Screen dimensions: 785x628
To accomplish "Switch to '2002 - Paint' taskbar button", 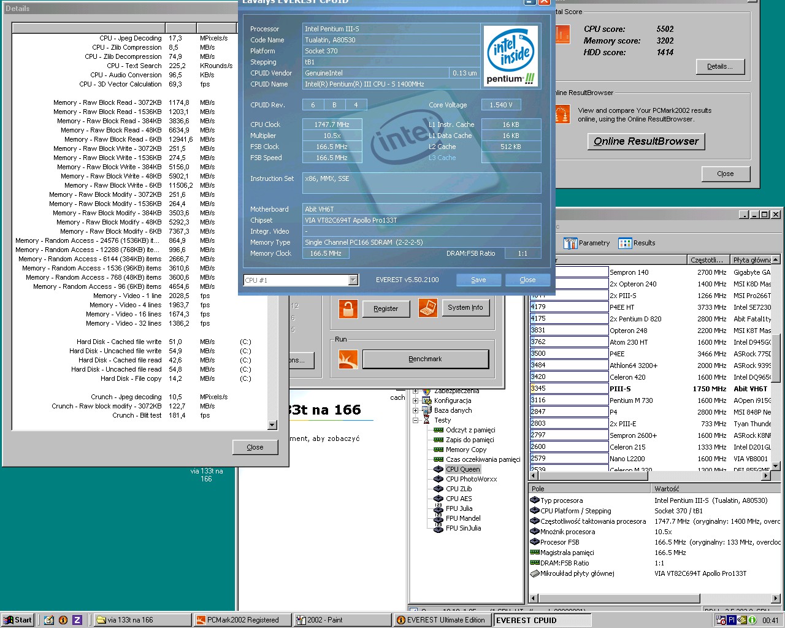I will [x=342, y=620].
